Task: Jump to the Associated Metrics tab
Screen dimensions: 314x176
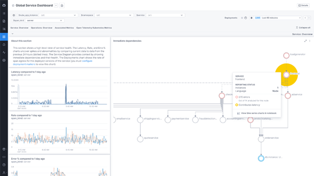Action: coord(64,28)
